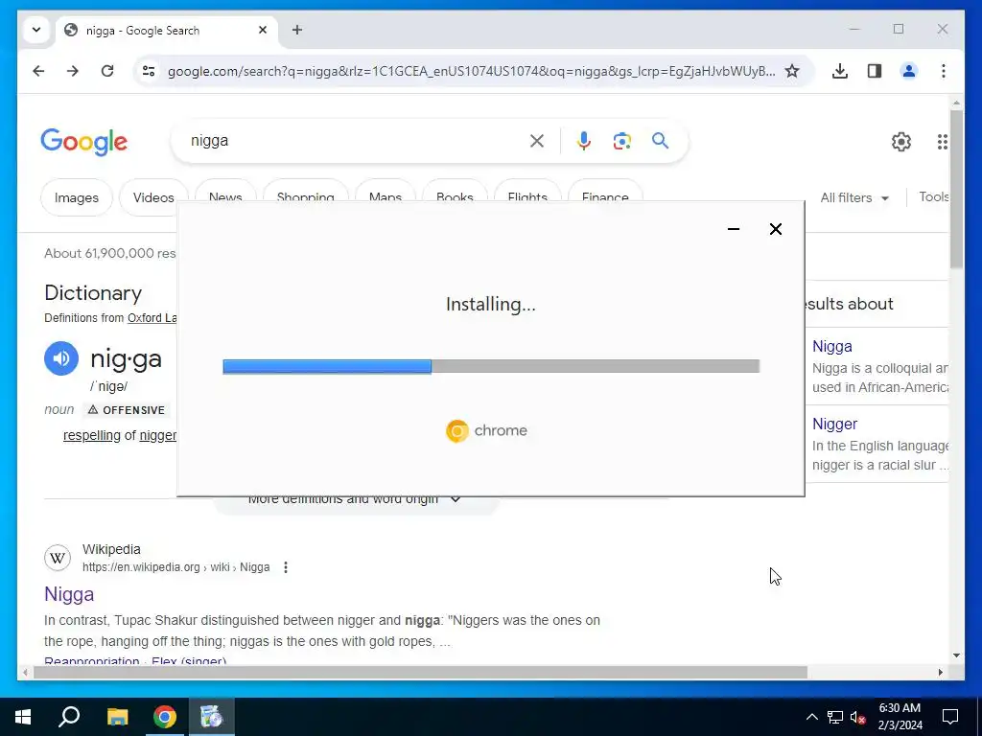Screen dimensions: 982x736
Task: Open the network status tray icon
Action: click(x=835, y=717)
